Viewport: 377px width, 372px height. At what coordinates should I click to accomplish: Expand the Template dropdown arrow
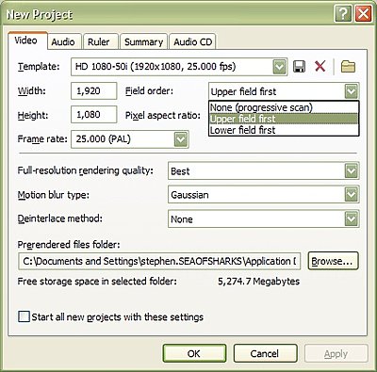pyautogui.click(x=279, y=67)
